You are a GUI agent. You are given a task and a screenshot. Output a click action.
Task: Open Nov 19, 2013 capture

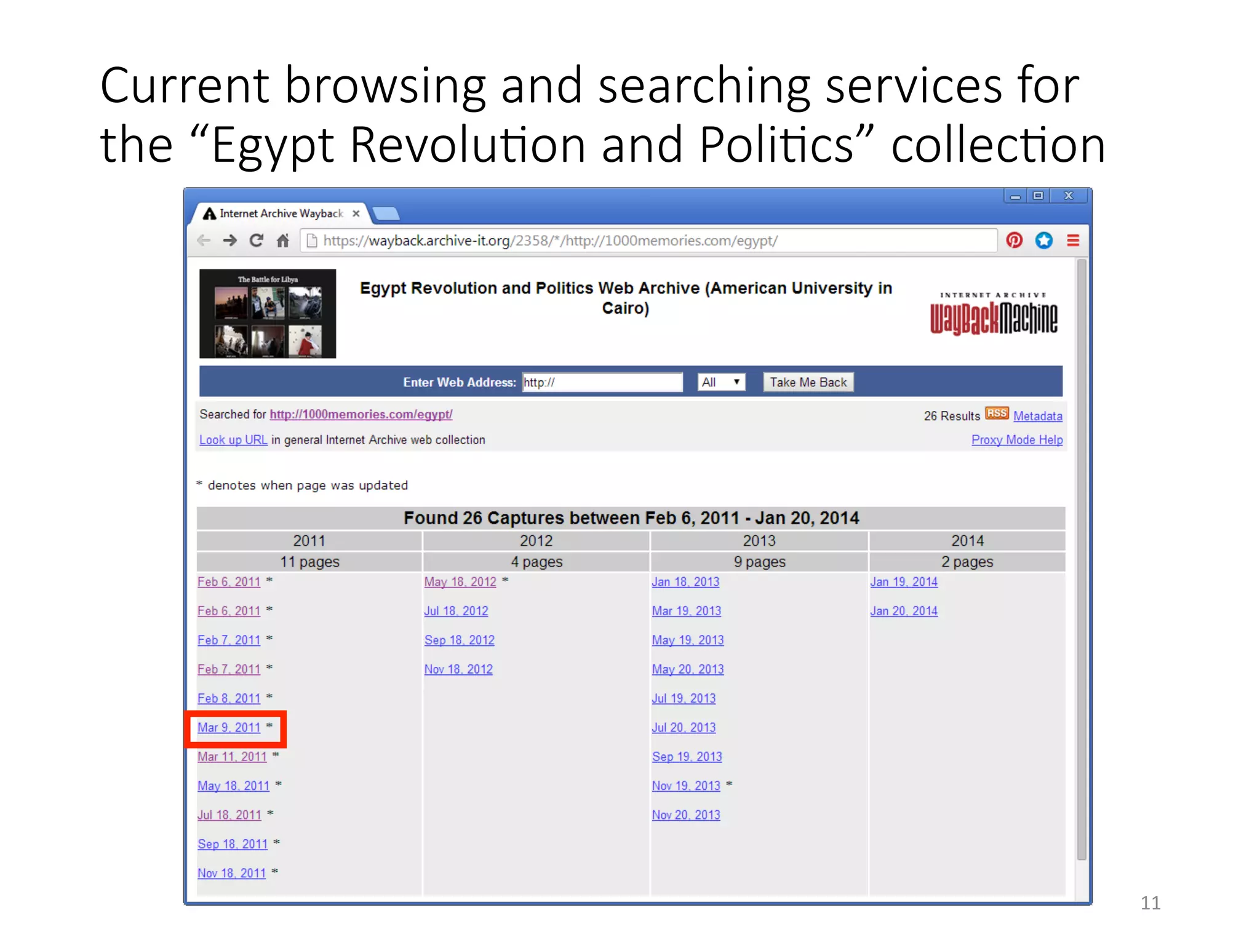click(x=686, y=786)
